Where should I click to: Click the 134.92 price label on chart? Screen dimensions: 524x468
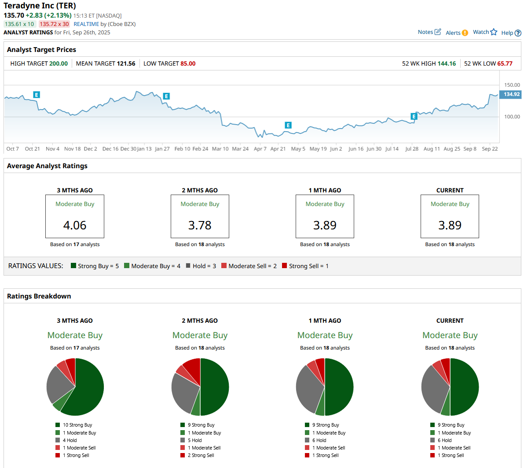coord(510,94)
